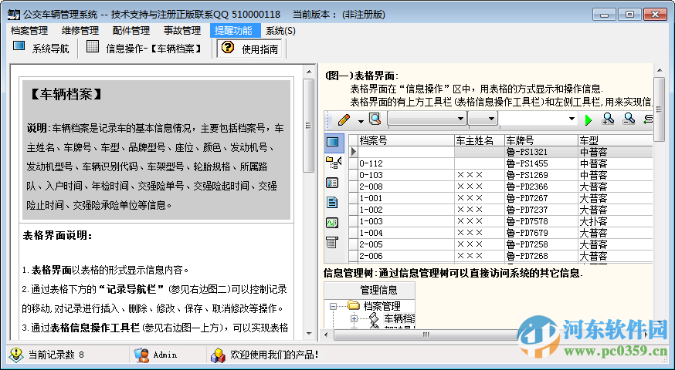This screenshot has width=675, height=370.
Task: Open the arrow dropdown beside the pencil icon
Action: [x=361, y=120]
